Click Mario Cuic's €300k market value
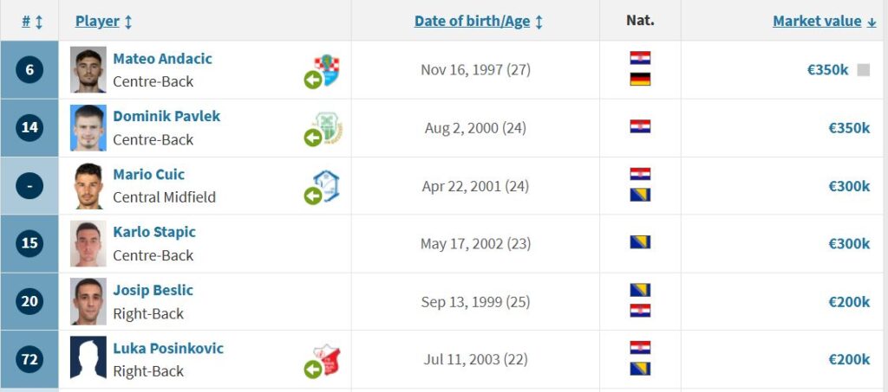 click(849, 186)
